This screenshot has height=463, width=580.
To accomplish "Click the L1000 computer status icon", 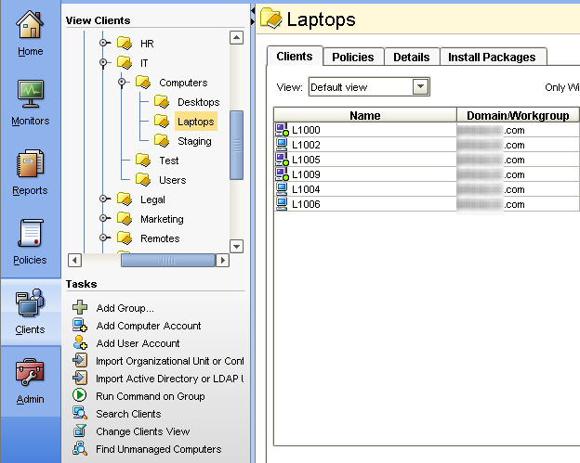I will (x=282, y=130).
